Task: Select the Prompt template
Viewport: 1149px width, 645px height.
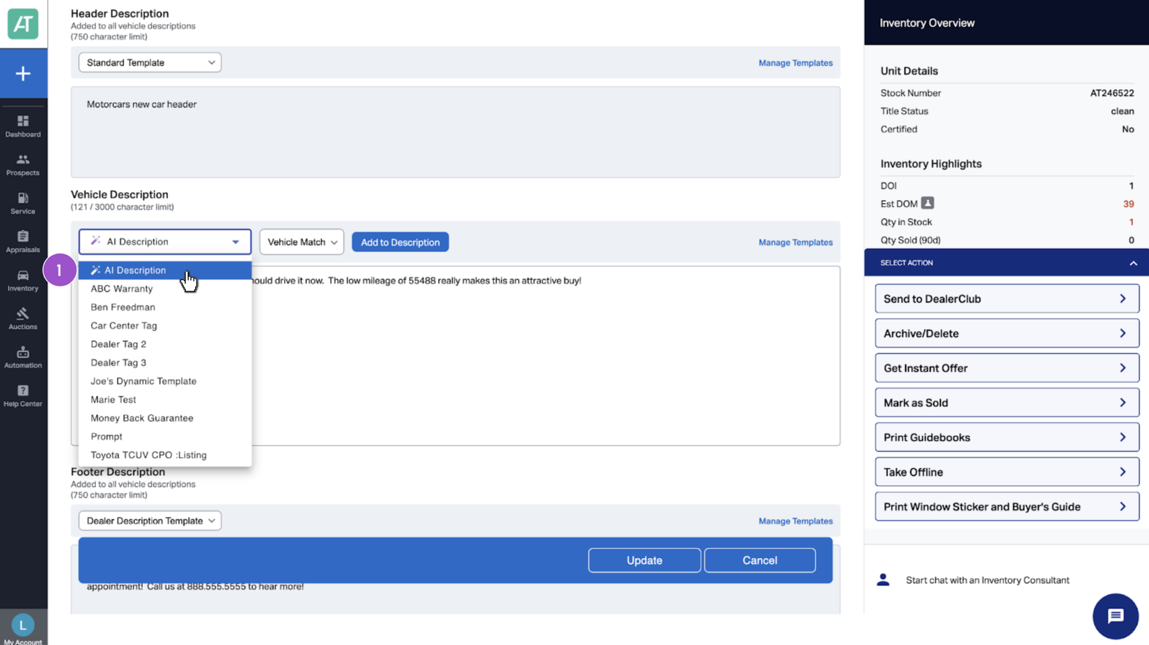Action: pos(165,436)
